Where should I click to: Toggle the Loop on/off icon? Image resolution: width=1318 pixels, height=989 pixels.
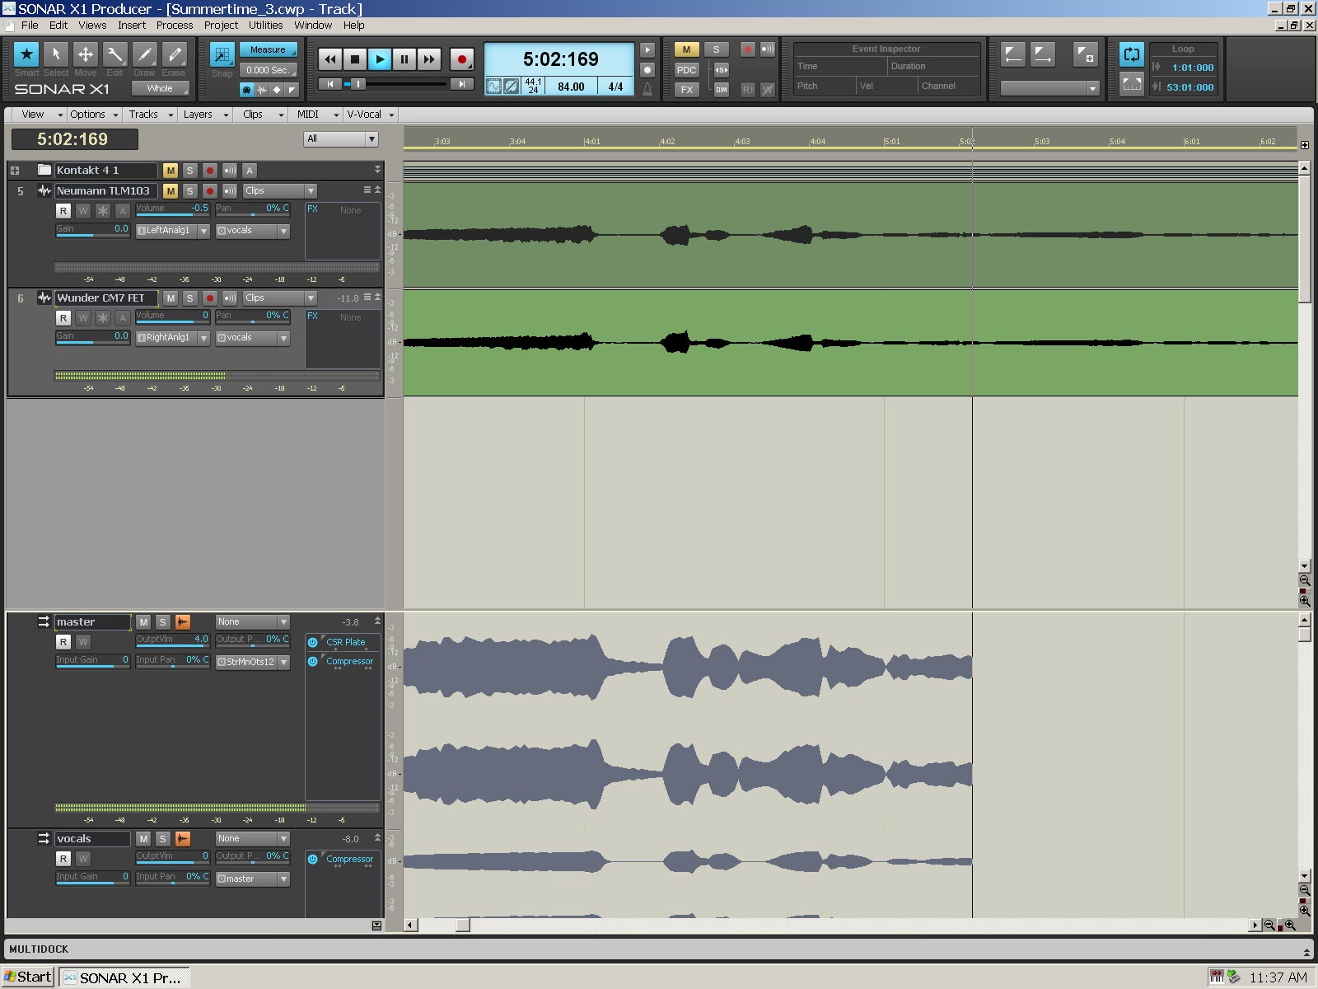click(x=1132, y=55)
